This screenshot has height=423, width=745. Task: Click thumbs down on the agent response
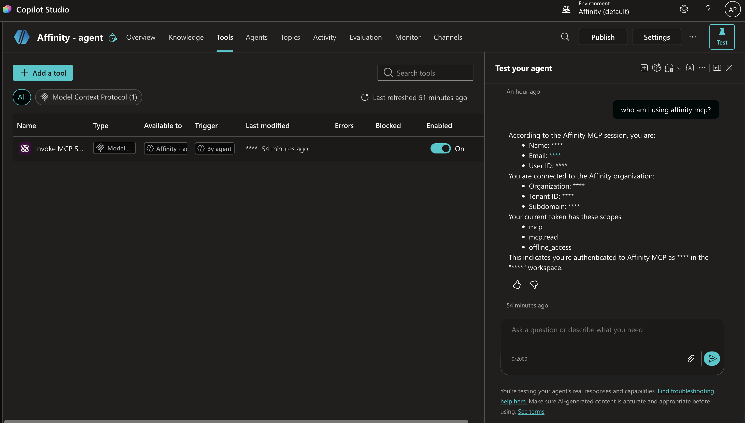pos(534,285)
